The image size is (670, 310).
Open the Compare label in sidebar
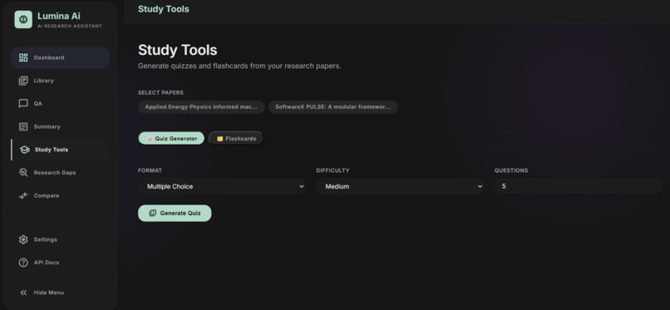point(47,195)
